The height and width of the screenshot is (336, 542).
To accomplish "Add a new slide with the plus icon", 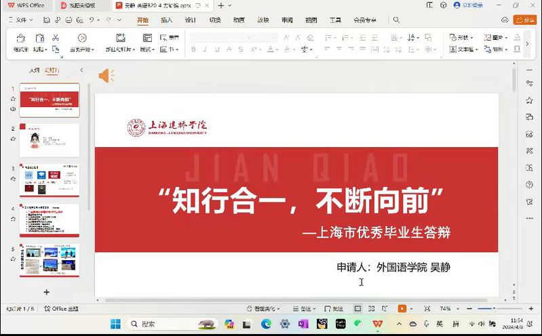I will coord(46,292).
